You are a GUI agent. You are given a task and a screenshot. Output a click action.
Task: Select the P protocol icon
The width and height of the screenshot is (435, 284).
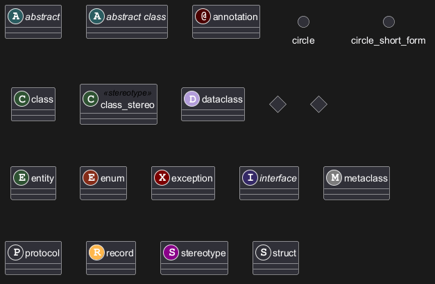click(x=16, y=253)
